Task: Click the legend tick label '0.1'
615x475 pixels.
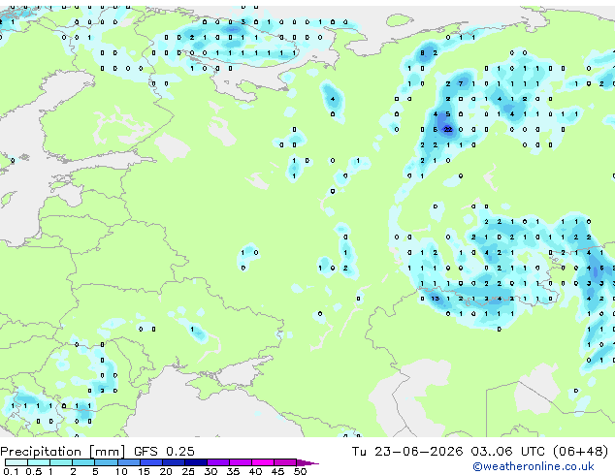Action: [x=11, y=471]
